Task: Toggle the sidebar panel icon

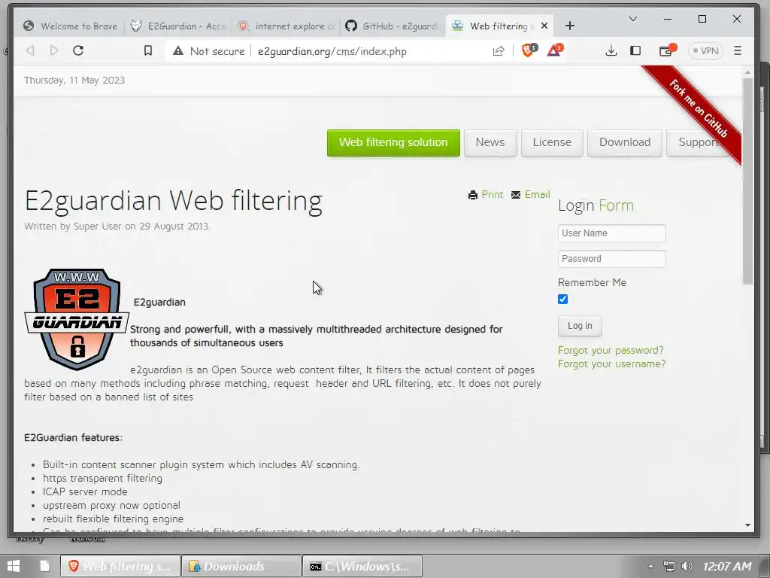Action: coord(635,50)
